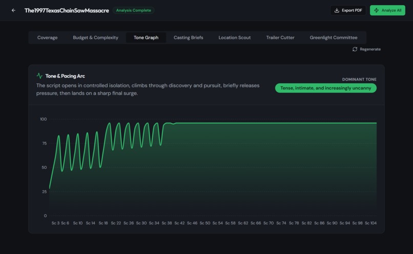
Task: Click the Sc 6 axis label
Action: pyautogui.click(x=65, y=223)
